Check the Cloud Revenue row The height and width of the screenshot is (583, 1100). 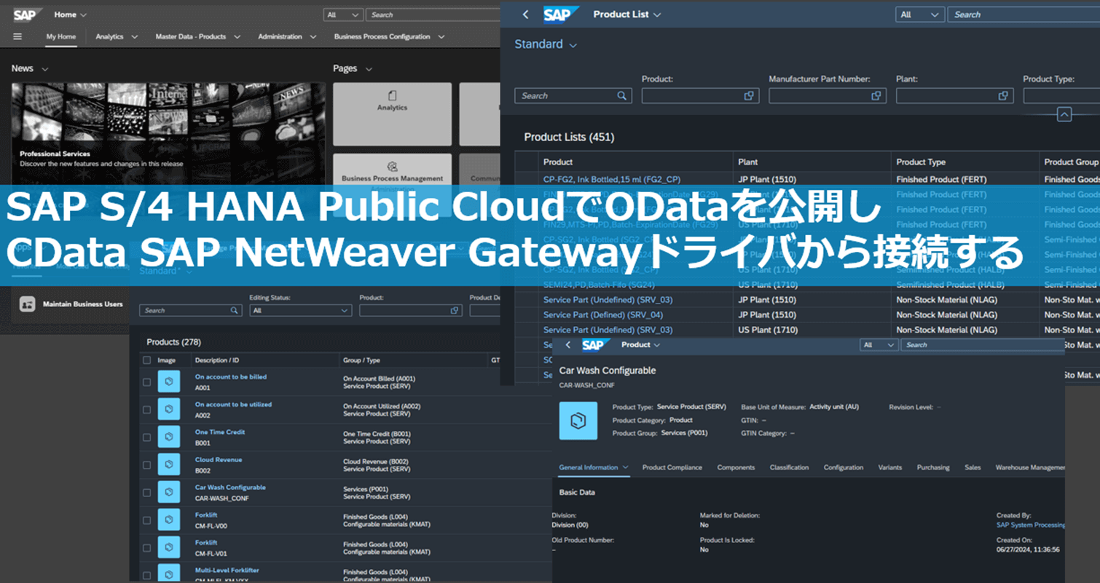click(147, 465)
